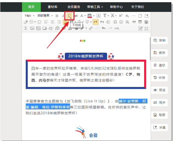Toggle the justify alignment button

pyautogui.click(x=65, y=22)
